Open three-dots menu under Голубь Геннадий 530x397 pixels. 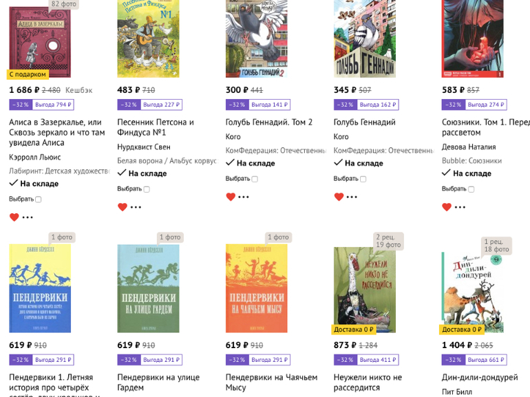(x=352, y=197)
